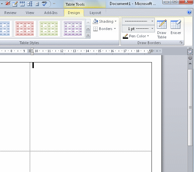Apply the red dashed table style

click(25, 28)
